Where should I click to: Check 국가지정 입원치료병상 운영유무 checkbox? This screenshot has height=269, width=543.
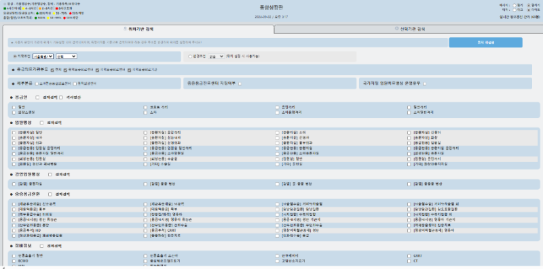coord(425,83)
